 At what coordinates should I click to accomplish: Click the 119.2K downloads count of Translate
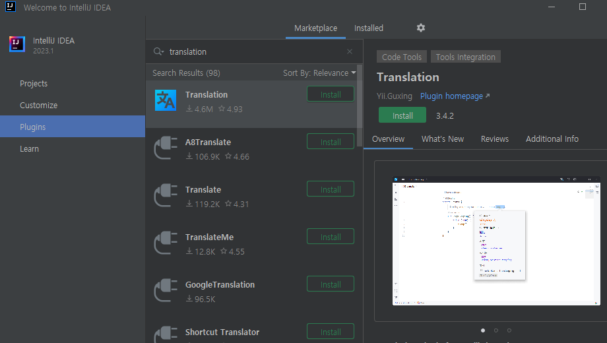pyautogui.click(x=207, y=204)
